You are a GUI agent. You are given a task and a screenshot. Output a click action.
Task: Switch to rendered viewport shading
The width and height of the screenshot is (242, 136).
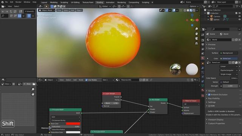pyautogui.click(x=194, y=10)
